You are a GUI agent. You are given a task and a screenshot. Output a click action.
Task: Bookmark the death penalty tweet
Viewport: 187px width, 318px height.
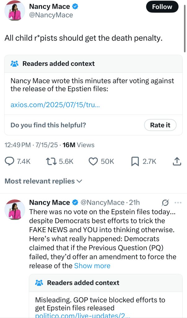pyautogui.click(x=135, y=161)
